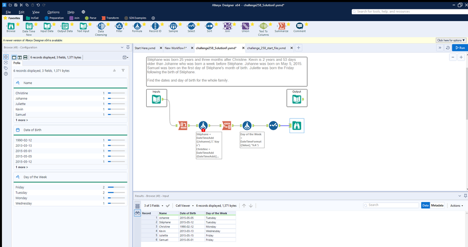Close the New Workflow1 tab
Image resolution: width=468 pixels, height=247 pixels.
click(x=192, y=48)
